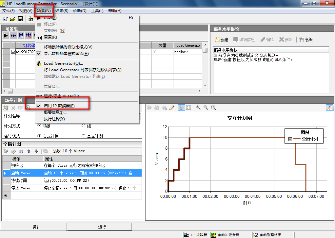Toggle the test2017020 group checkbox
Image resolution: width=335 pixels, height=238 pixels.
click(13, 52)
